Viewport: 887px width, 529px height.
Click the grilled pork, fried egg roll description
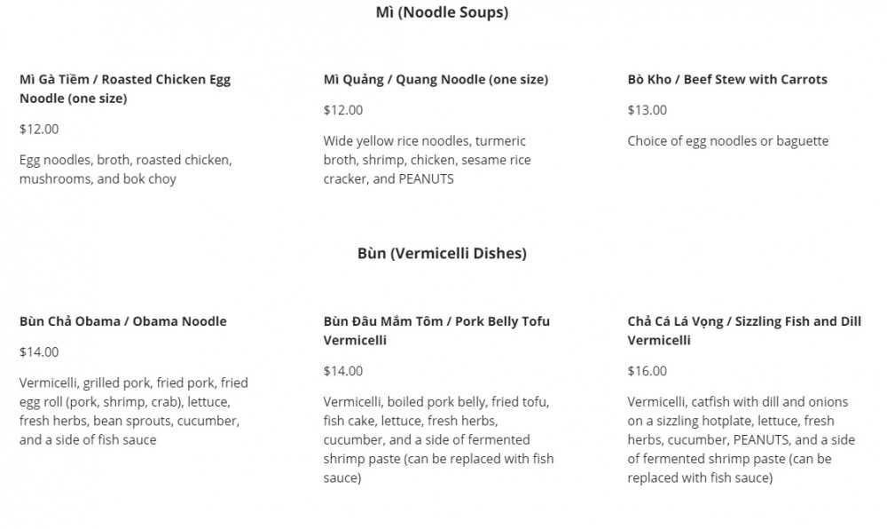click(x=133, y=411)
